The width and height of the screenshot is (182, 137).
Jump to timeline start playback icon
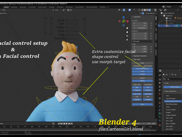[59, 124]
